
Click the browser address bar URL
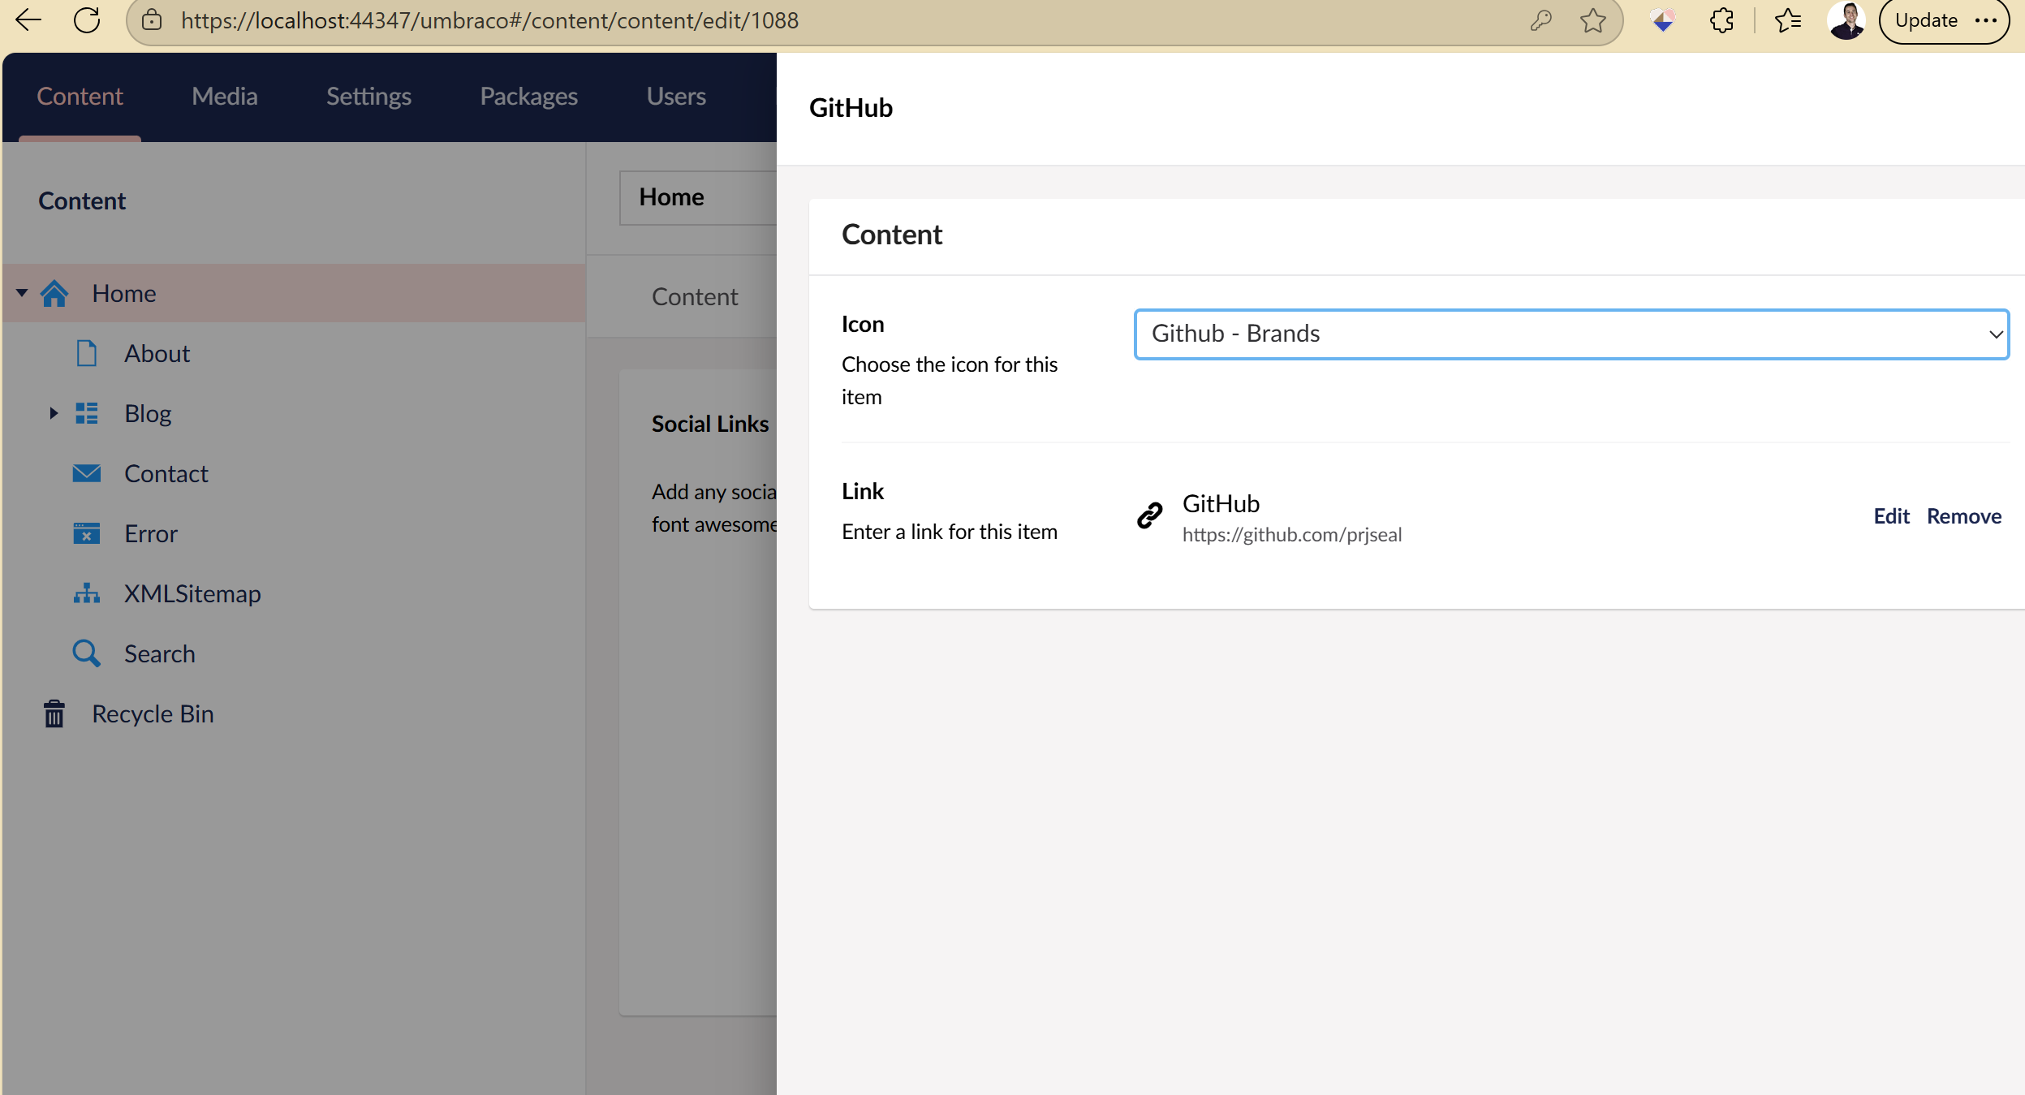[x=489, y=20]
